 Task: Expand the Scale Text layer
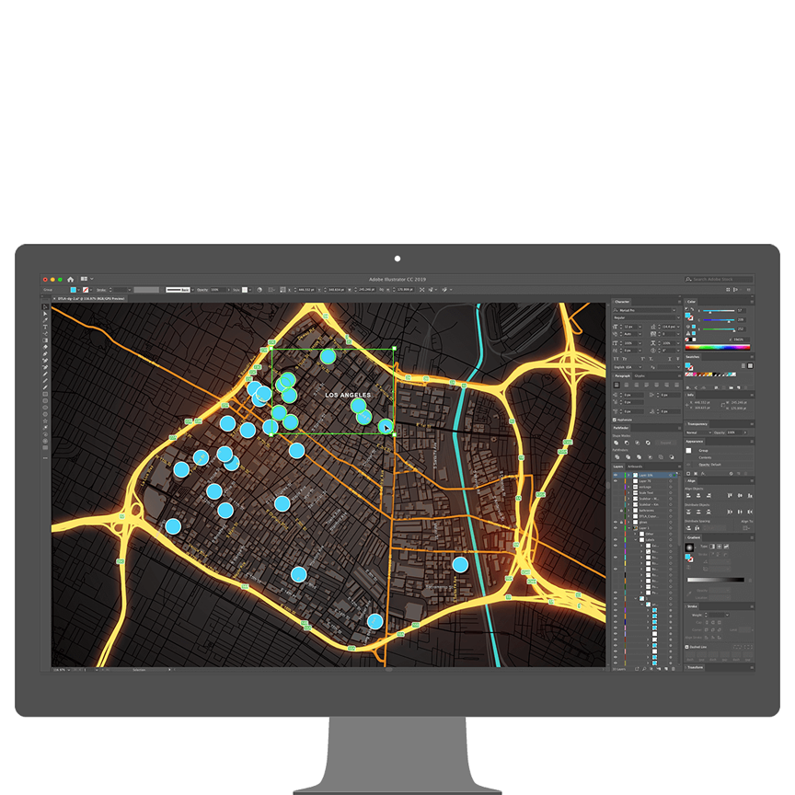pos(628,493)
